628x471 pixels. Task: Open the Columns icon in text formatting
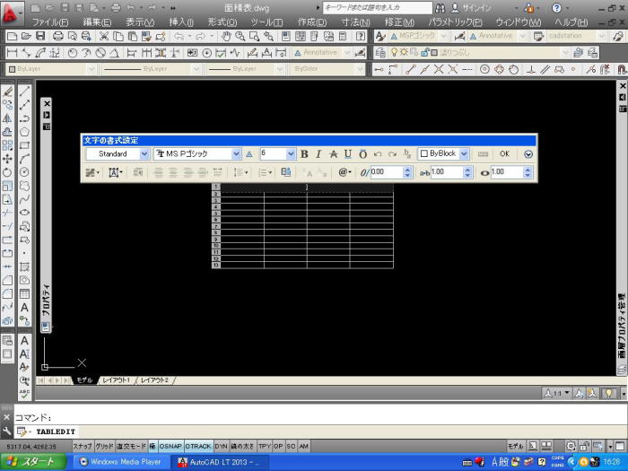(x=93, y=172)
